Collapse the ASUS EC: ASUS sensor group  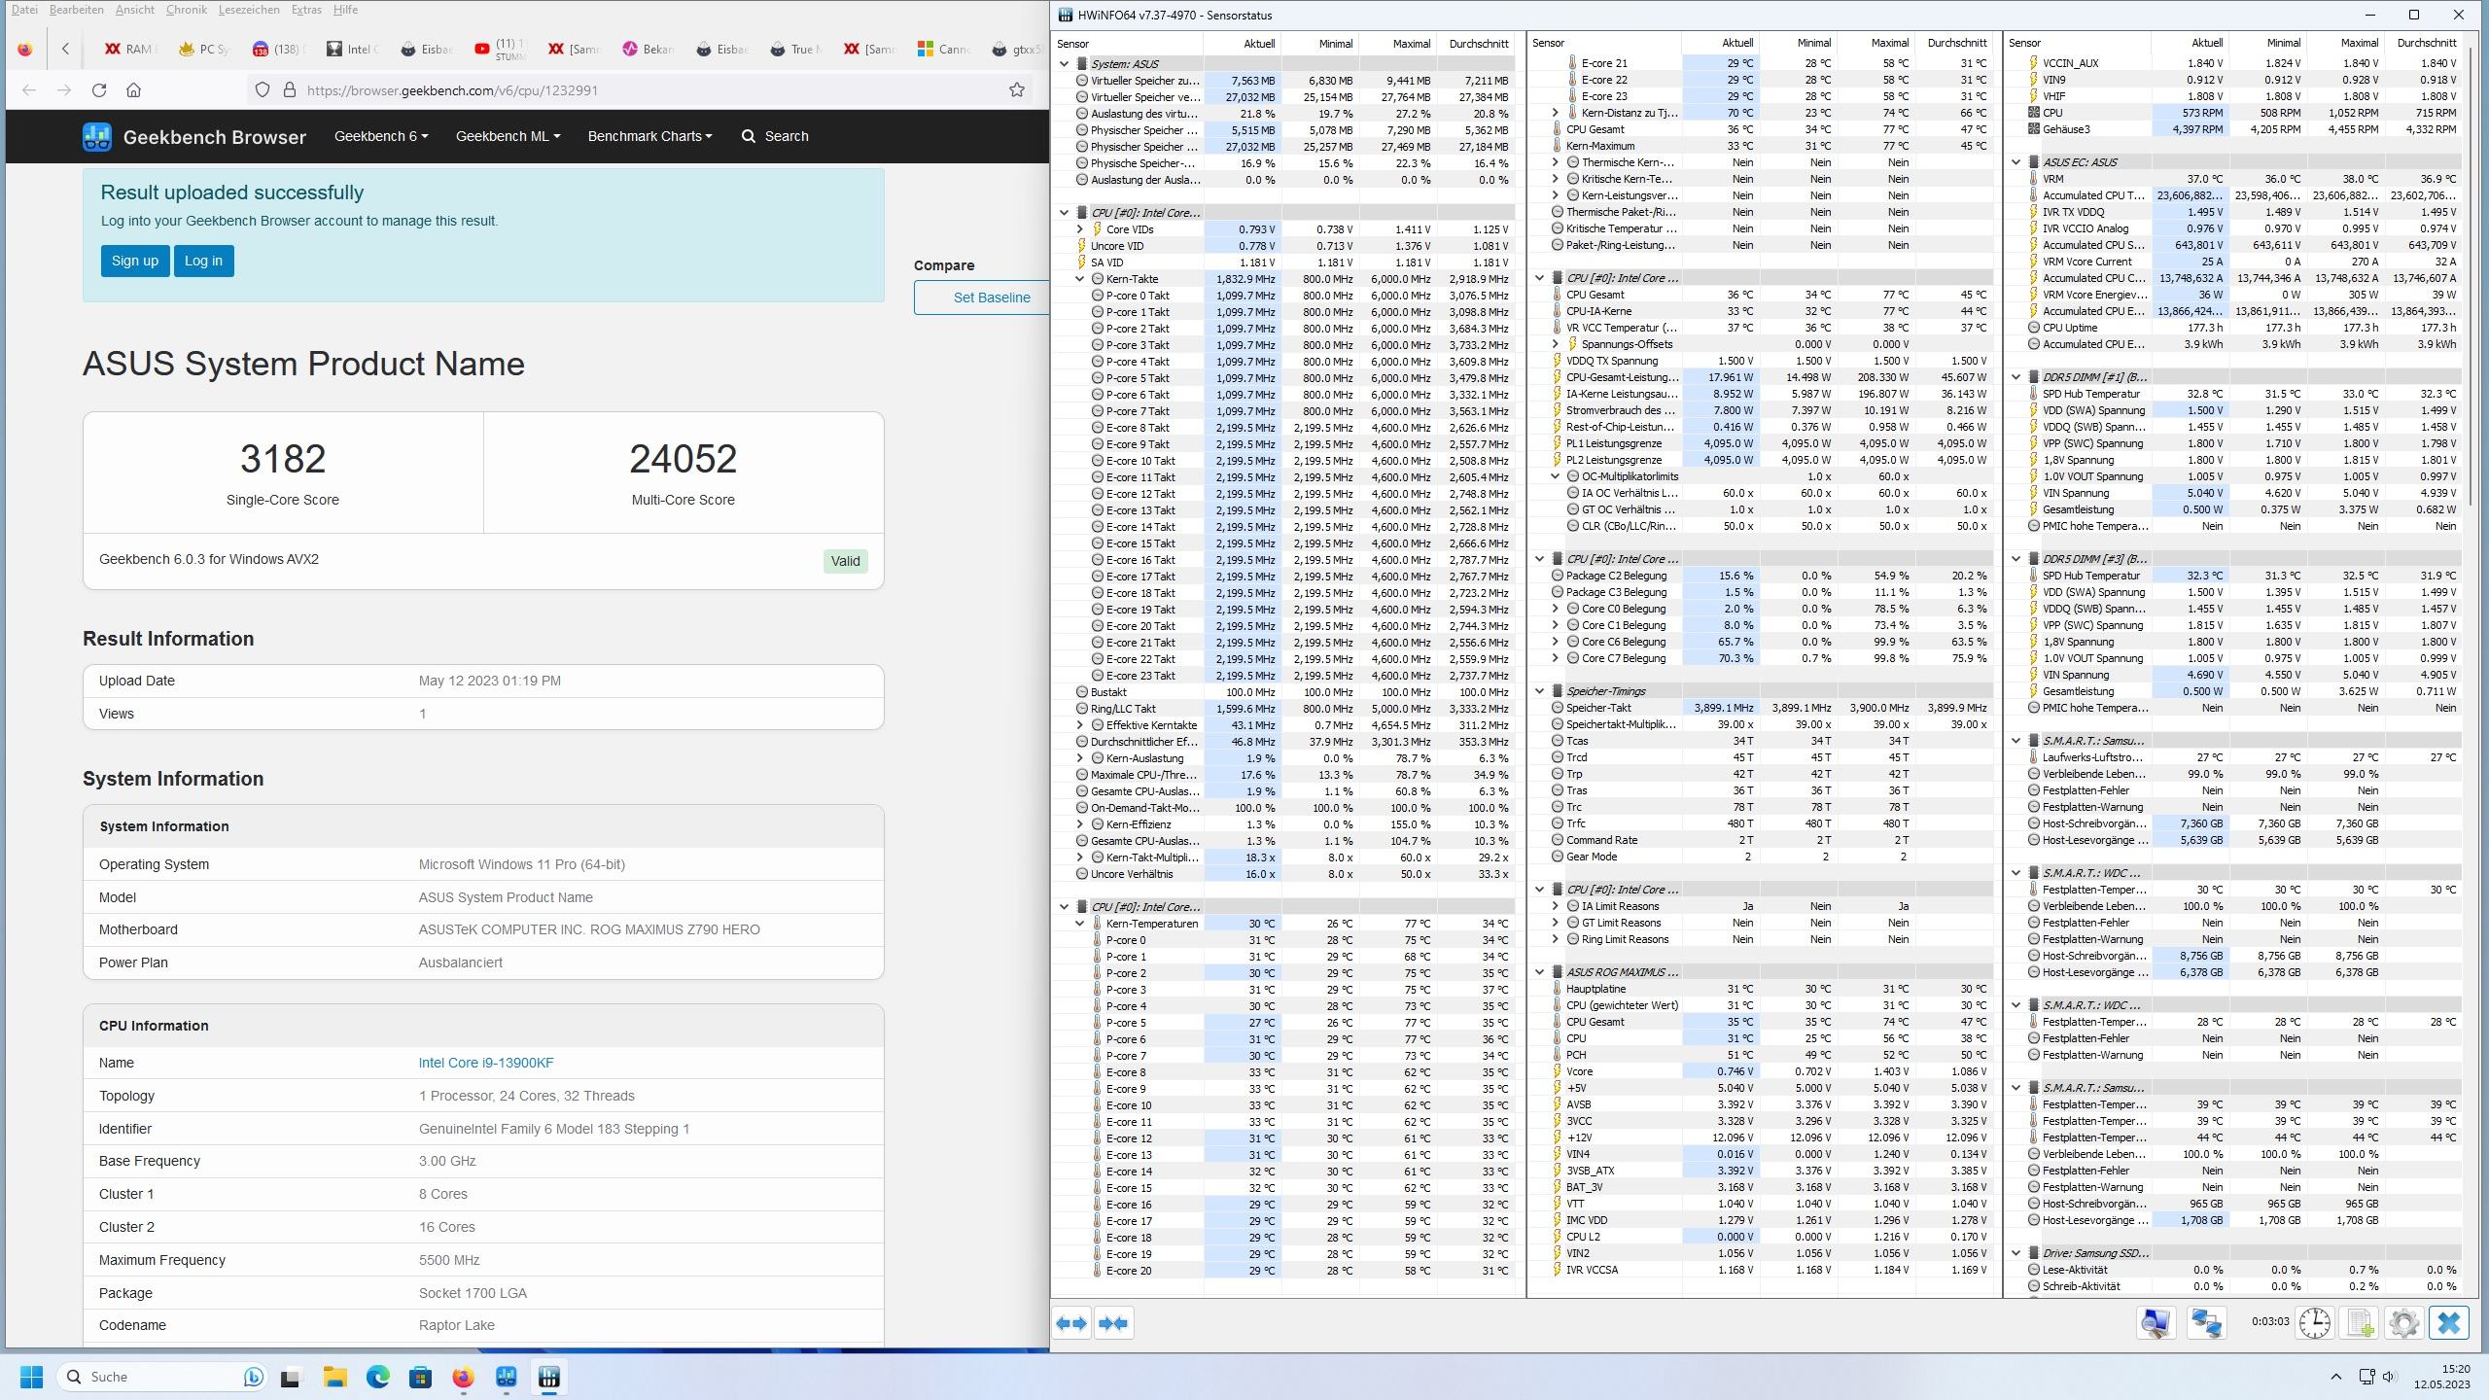(x=2016, y=162)
